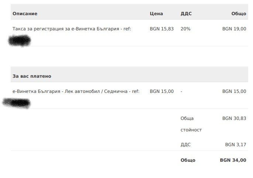Click the Обща стойност summary label
Screen dimensions: 253x178
(x=191, y=124)
